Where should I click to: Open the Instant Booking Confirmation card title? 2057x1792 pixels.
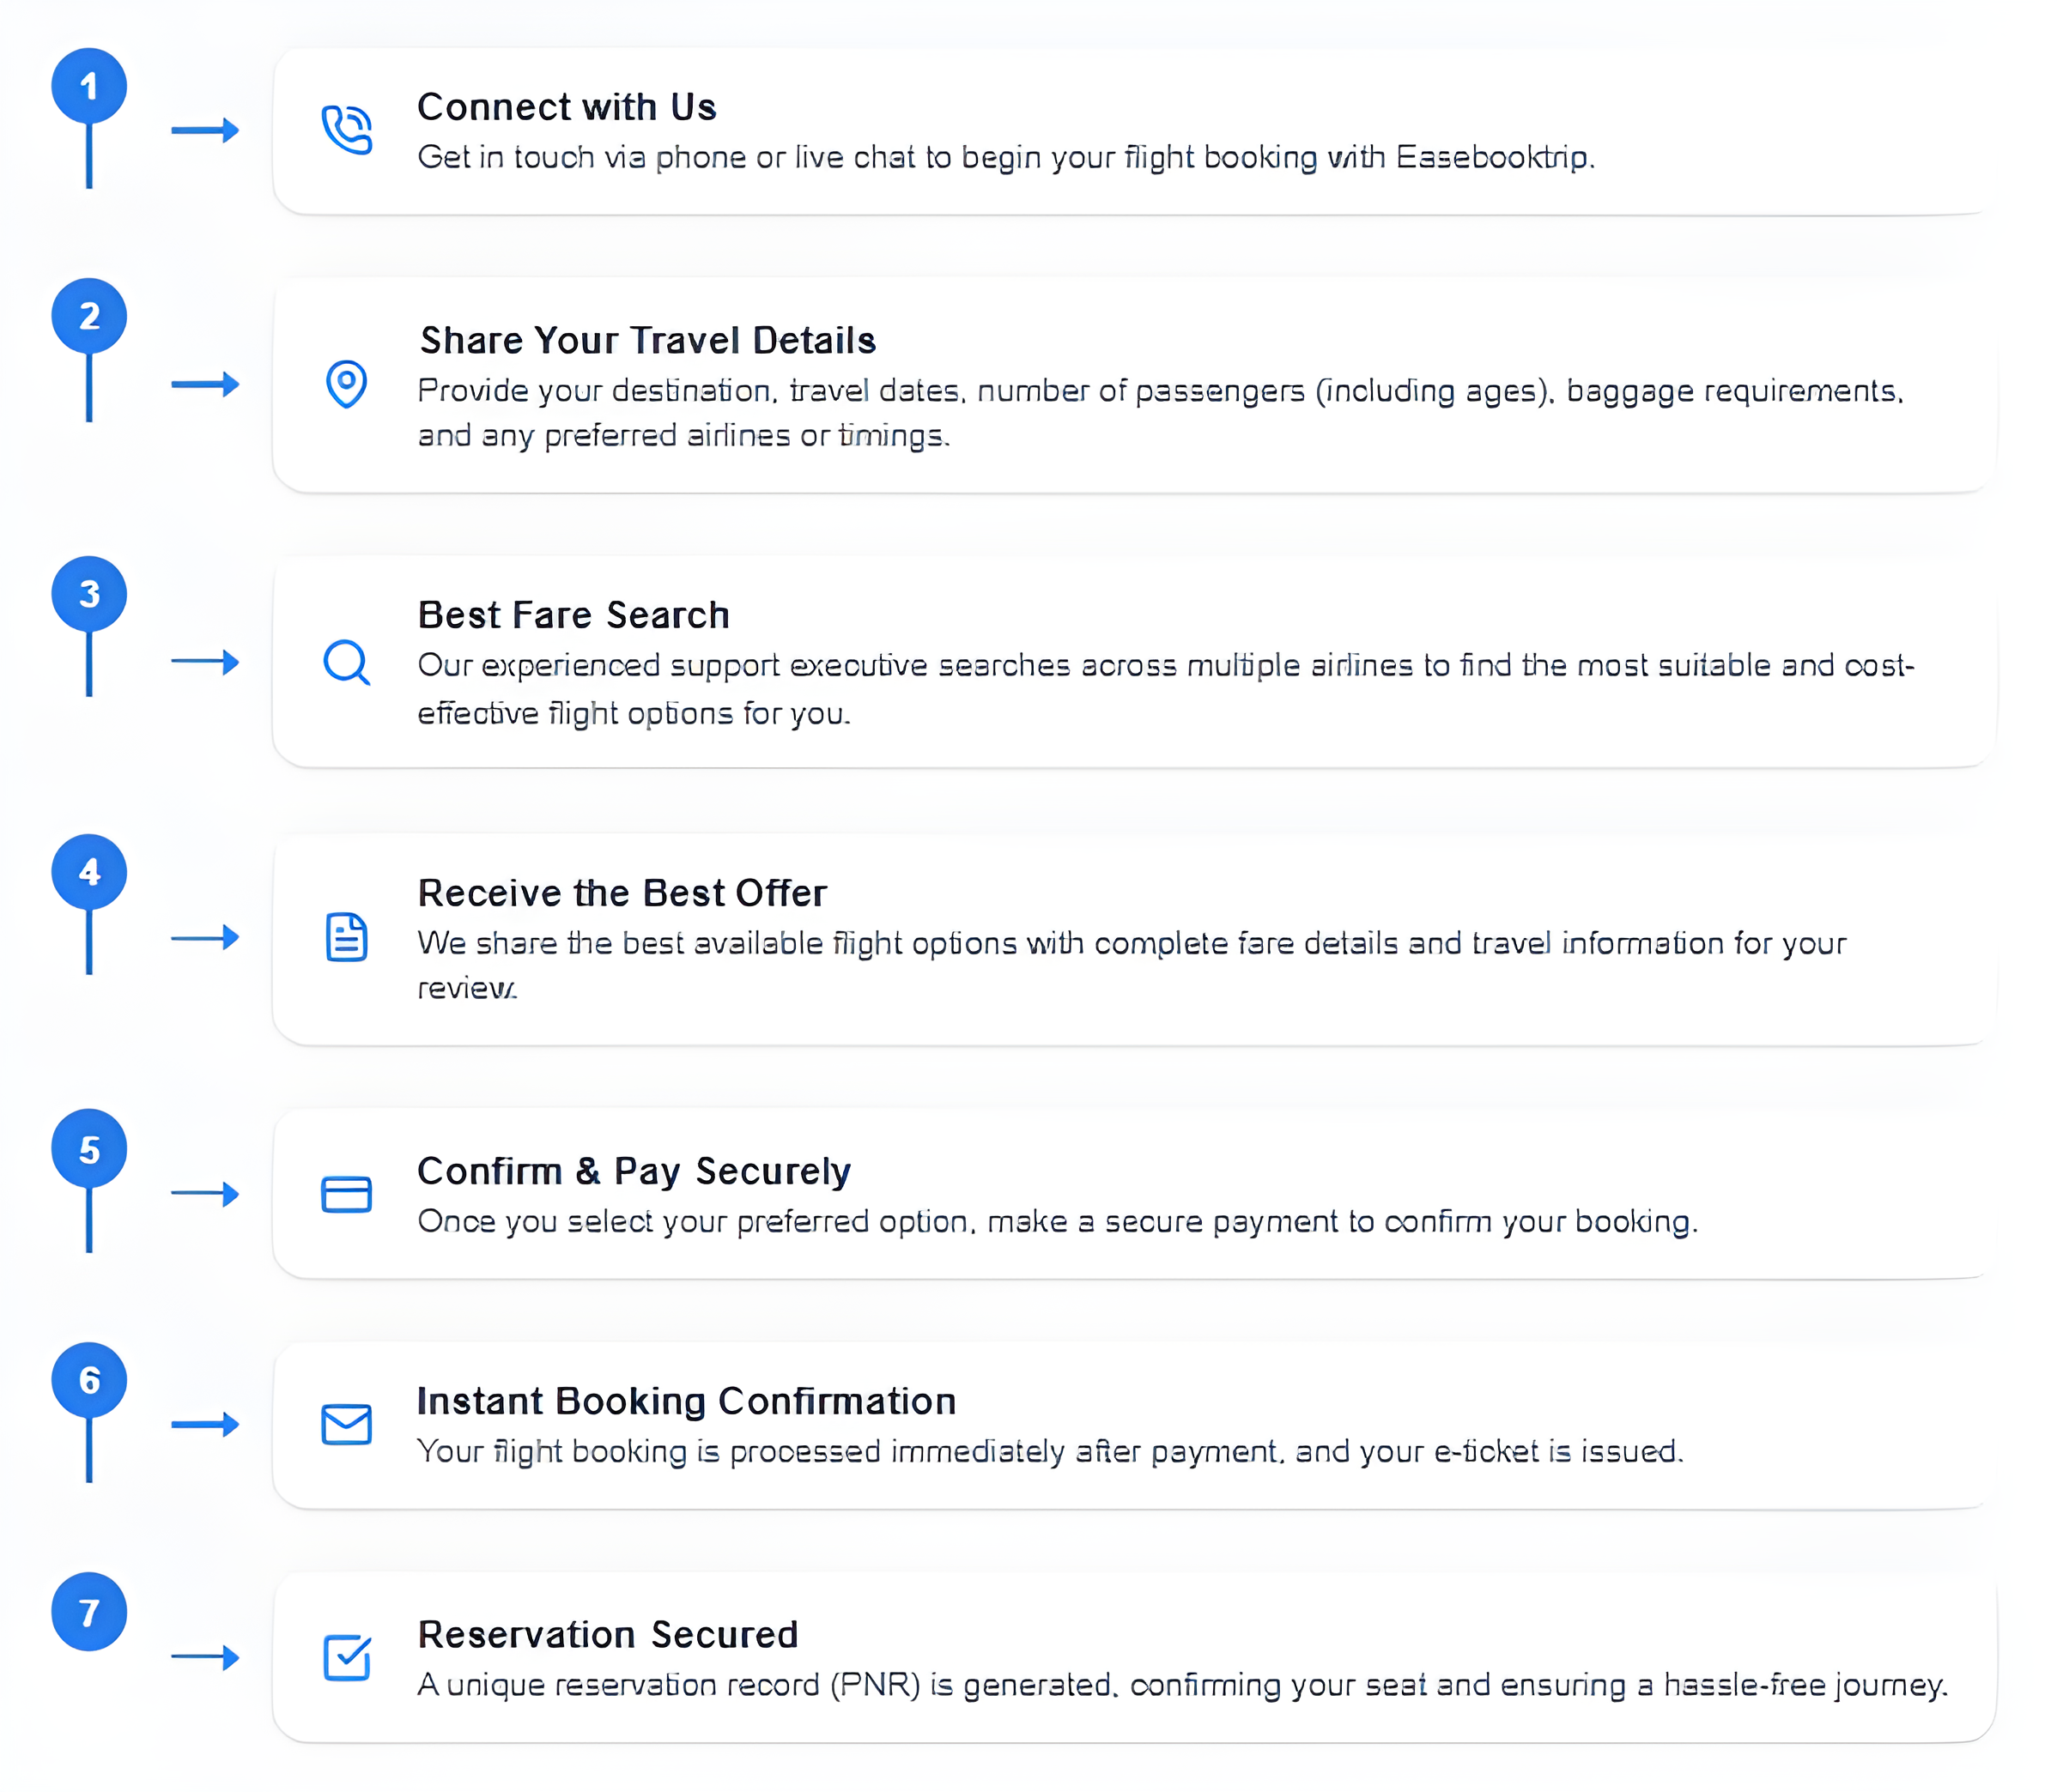pos(686,1401)
